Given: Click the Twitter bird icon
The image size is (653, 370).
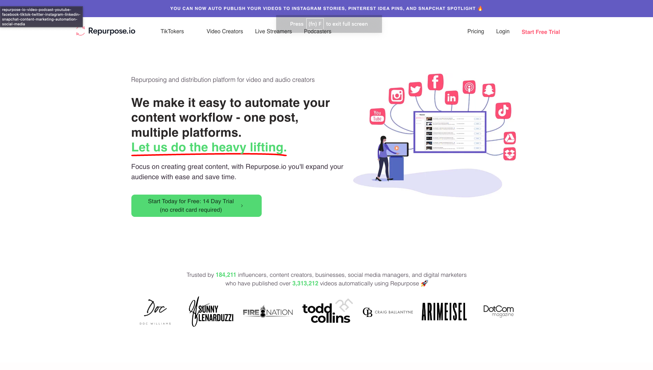Looking at the screenshot, I should click(415, 89).
